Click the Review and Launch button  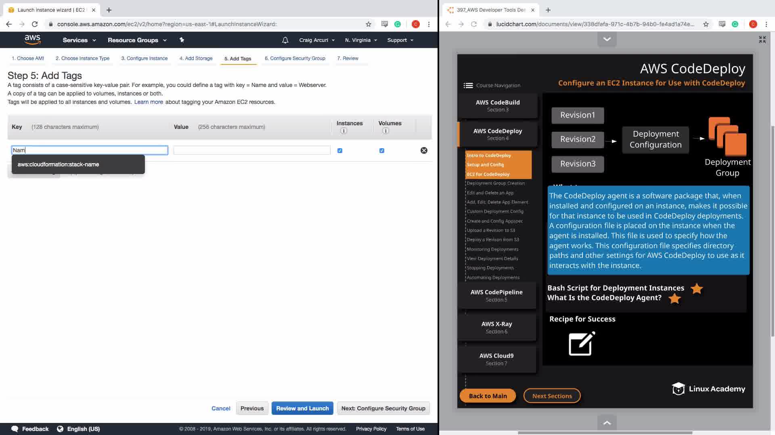(x=302, y=408)
